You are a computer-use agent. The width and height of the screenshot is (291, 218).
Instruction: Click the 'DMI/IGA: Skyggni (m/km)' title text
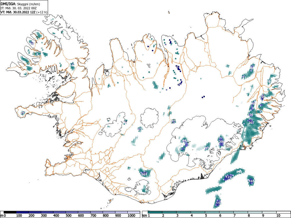point(20,4)
